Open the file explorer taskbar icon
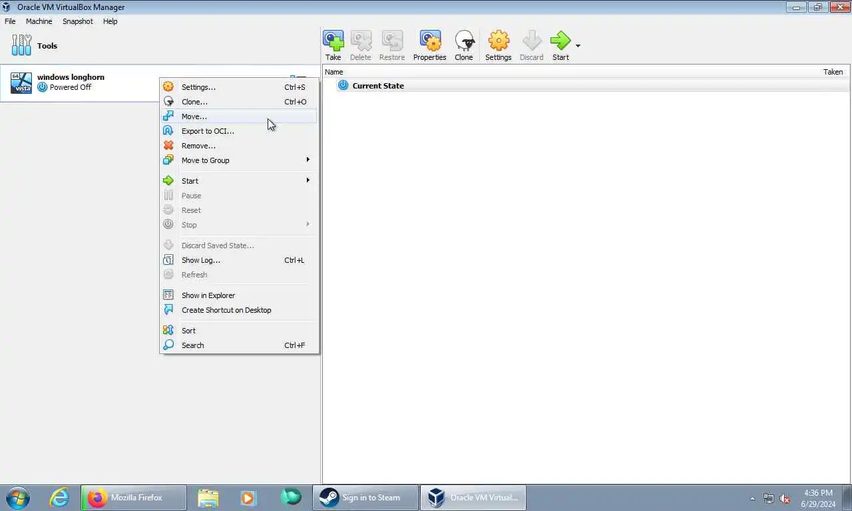Screen dimensions: 852x511 pyautogui.click(x=208, y=497)
